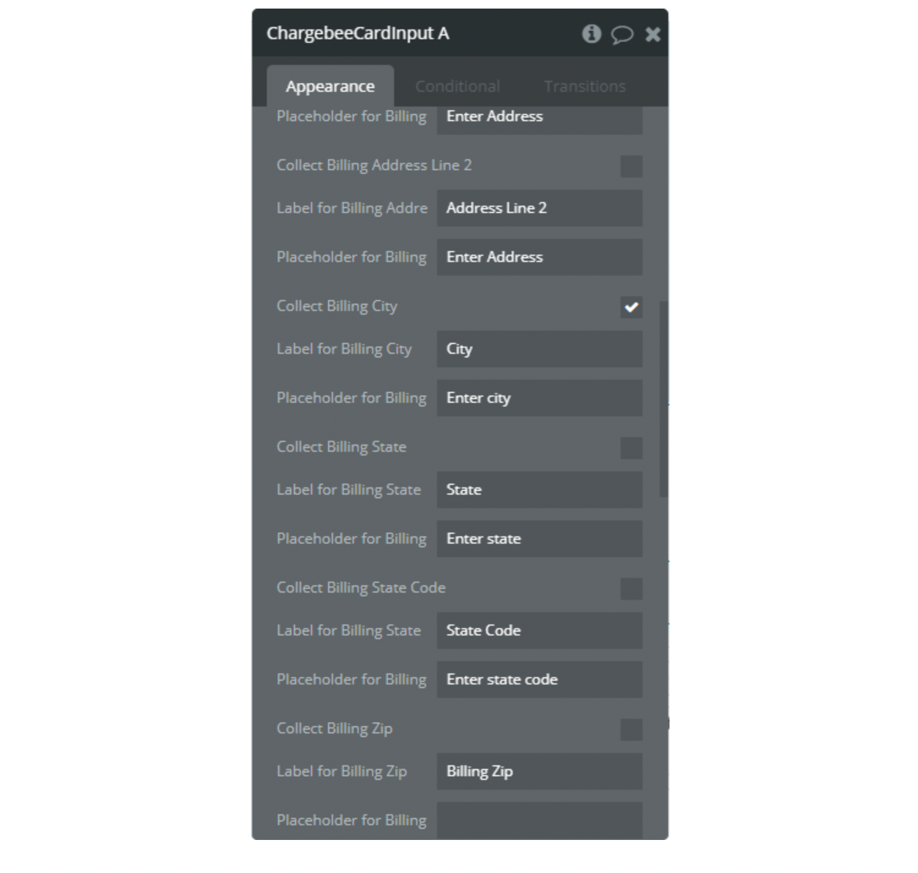Switch to the Transitions tab
The image size is (918, 873).
[584, 86]
